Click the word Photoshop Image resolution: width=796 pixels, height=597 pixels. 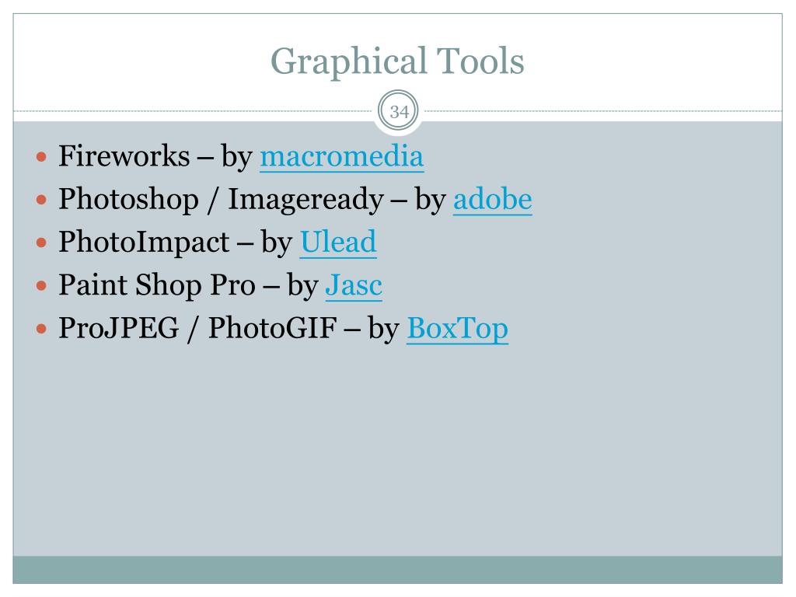click(x=128, y=200)
